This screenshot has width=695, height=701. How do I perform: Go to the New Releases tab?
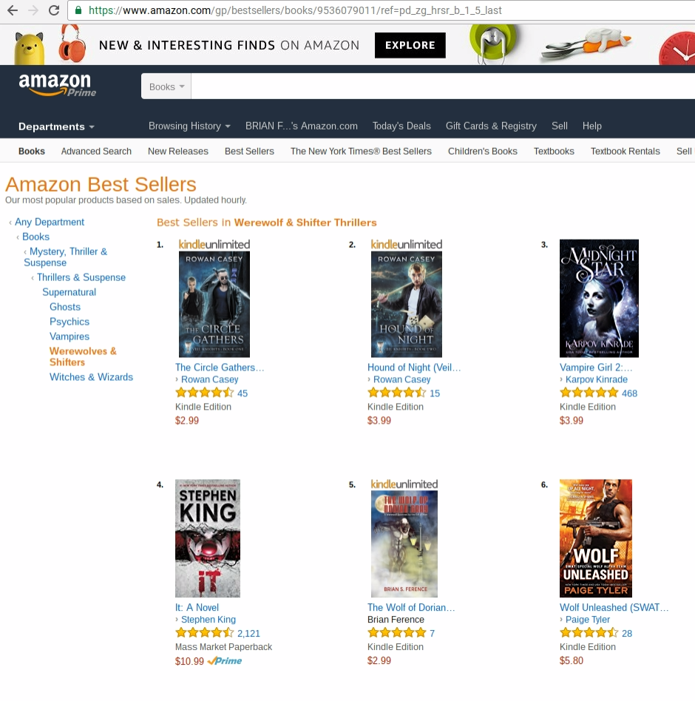(x=178, y=151)
